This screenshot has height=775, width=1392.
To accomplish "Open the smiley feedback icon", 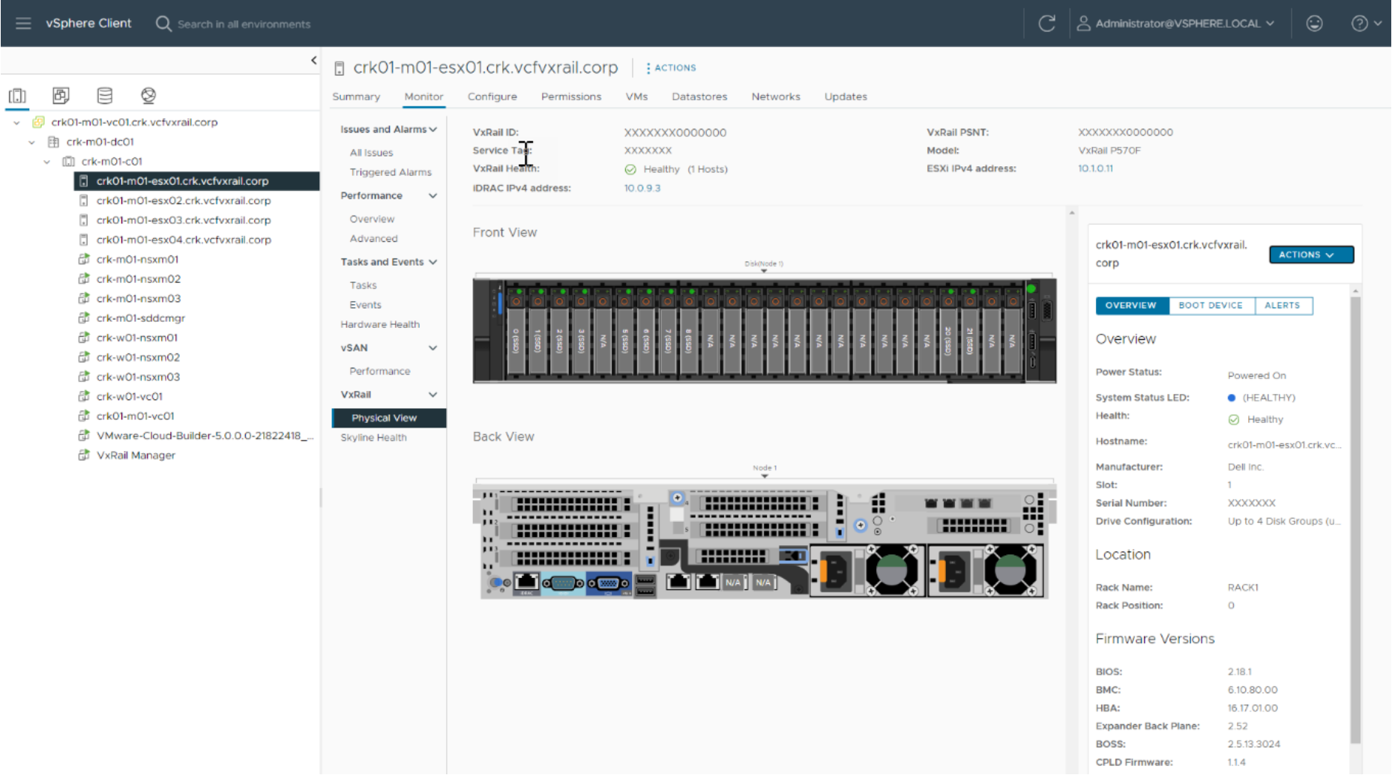I will [x=1314, y=23].
